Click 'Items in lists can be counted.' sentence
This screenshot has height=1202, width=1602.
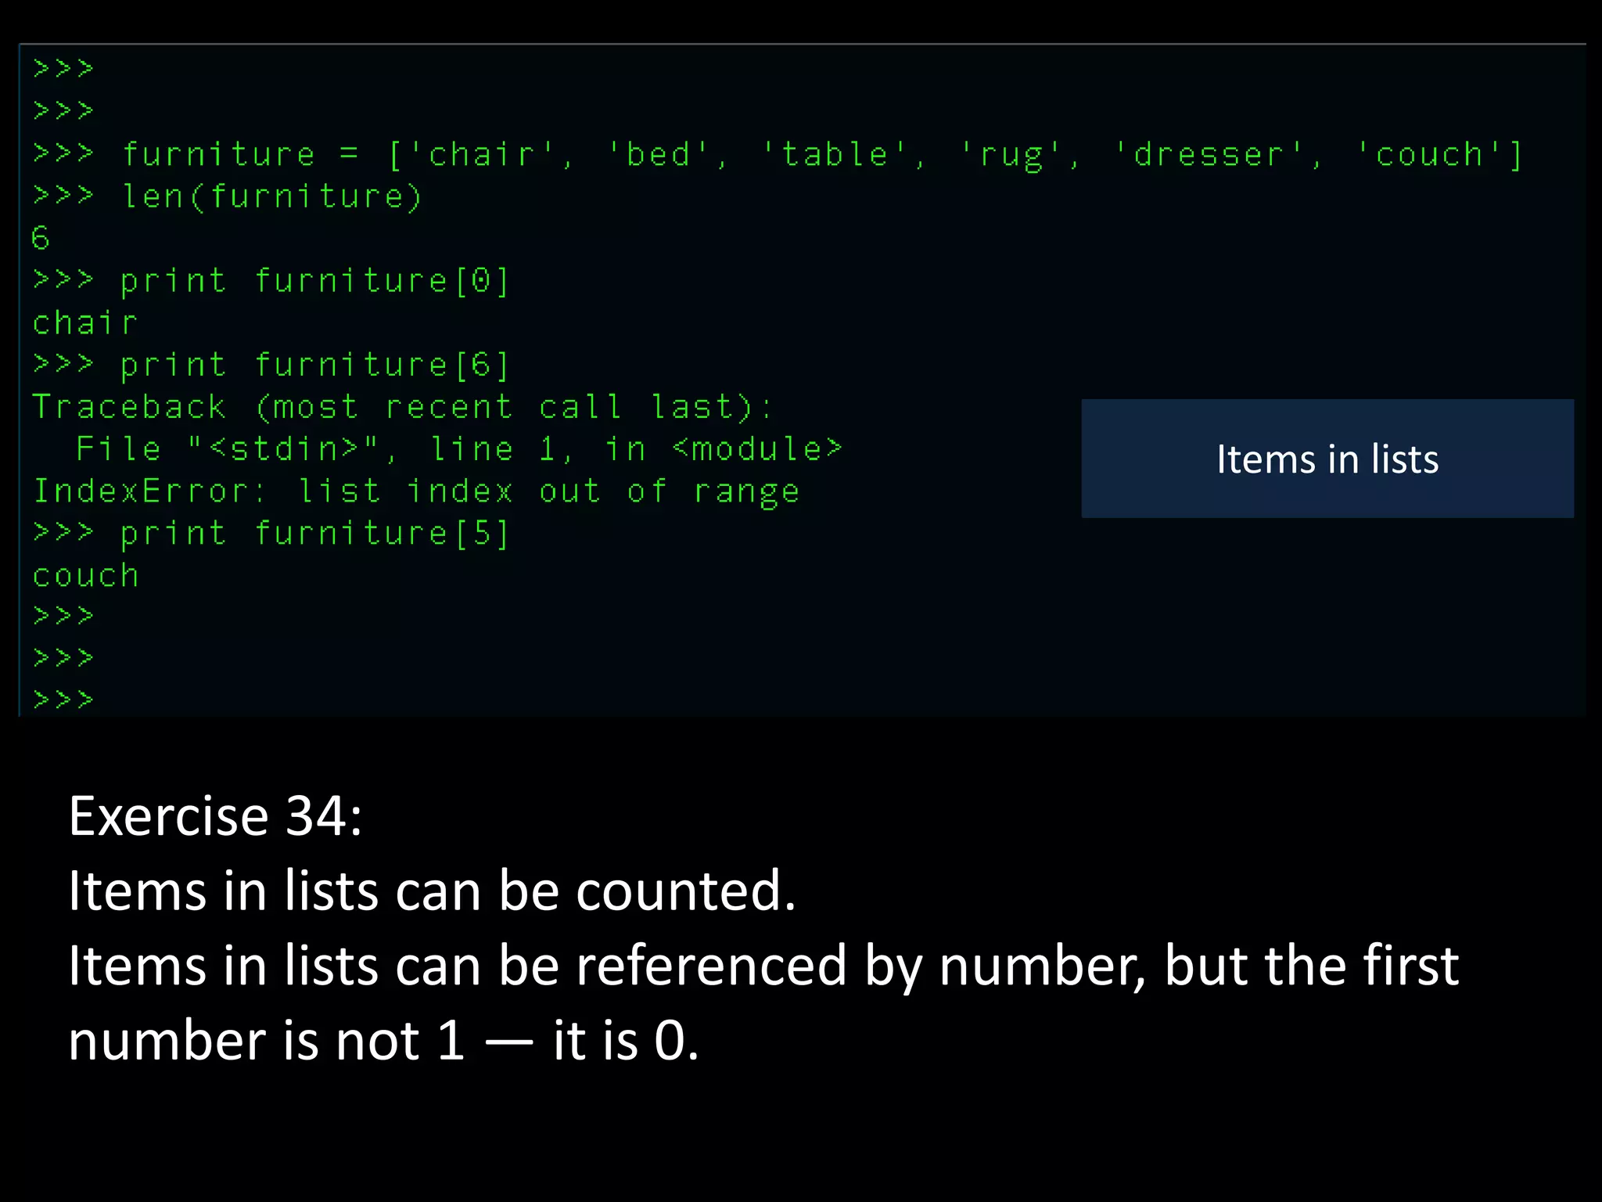pos(432,891)
